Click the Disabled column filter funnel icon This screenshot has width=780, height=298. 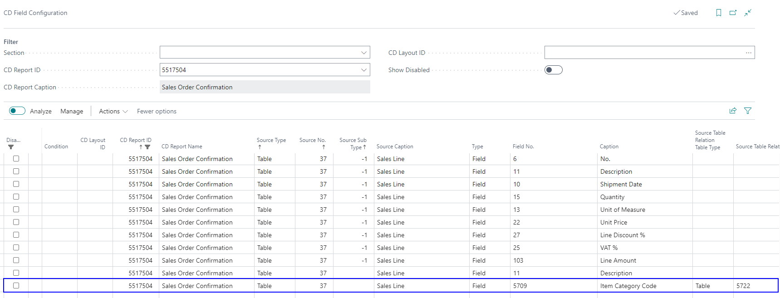click(x=11, y=147)
